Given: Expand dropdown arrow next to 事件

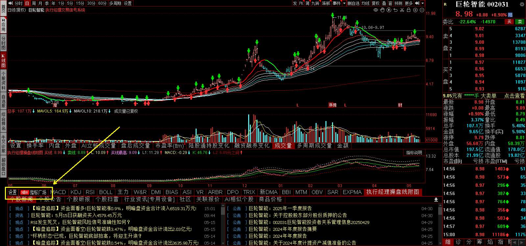Looking at the screenshot, I should [x=344, y=3].
